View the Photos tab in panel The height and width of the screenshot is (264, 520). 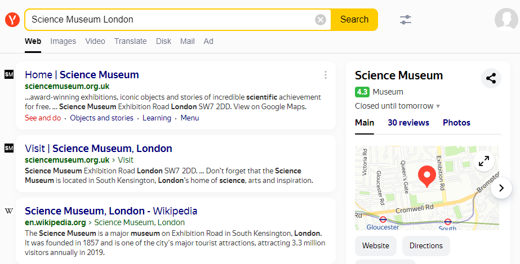tap(456, 123)
